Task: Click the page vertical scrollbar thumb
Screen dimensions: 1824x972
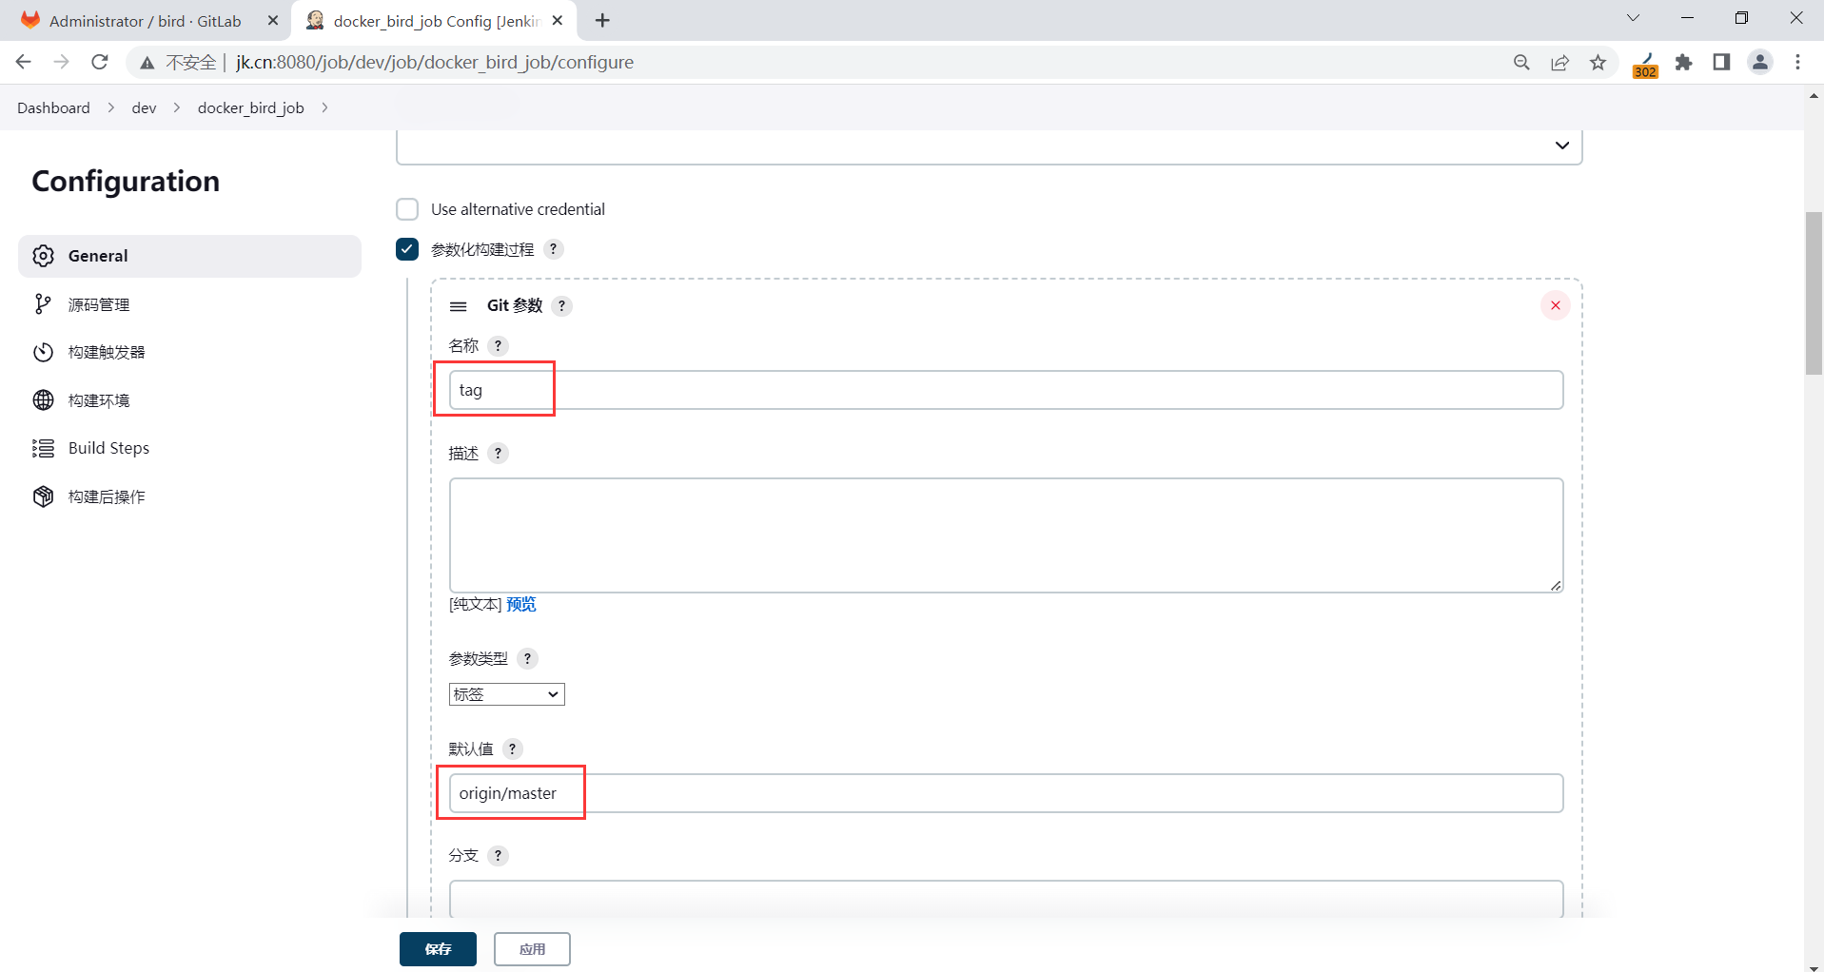Action: click(1814, 293)
